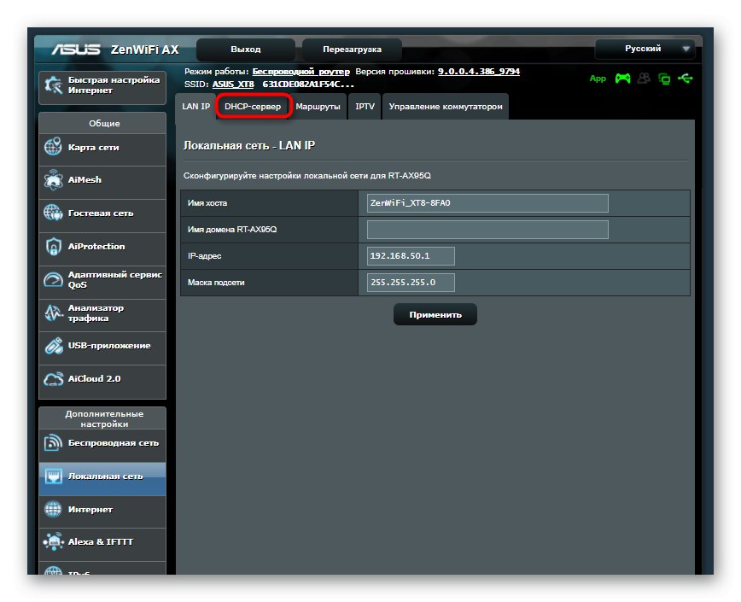
Task: Open Alexa & IFTTT menu item
Action: [102, 542]
